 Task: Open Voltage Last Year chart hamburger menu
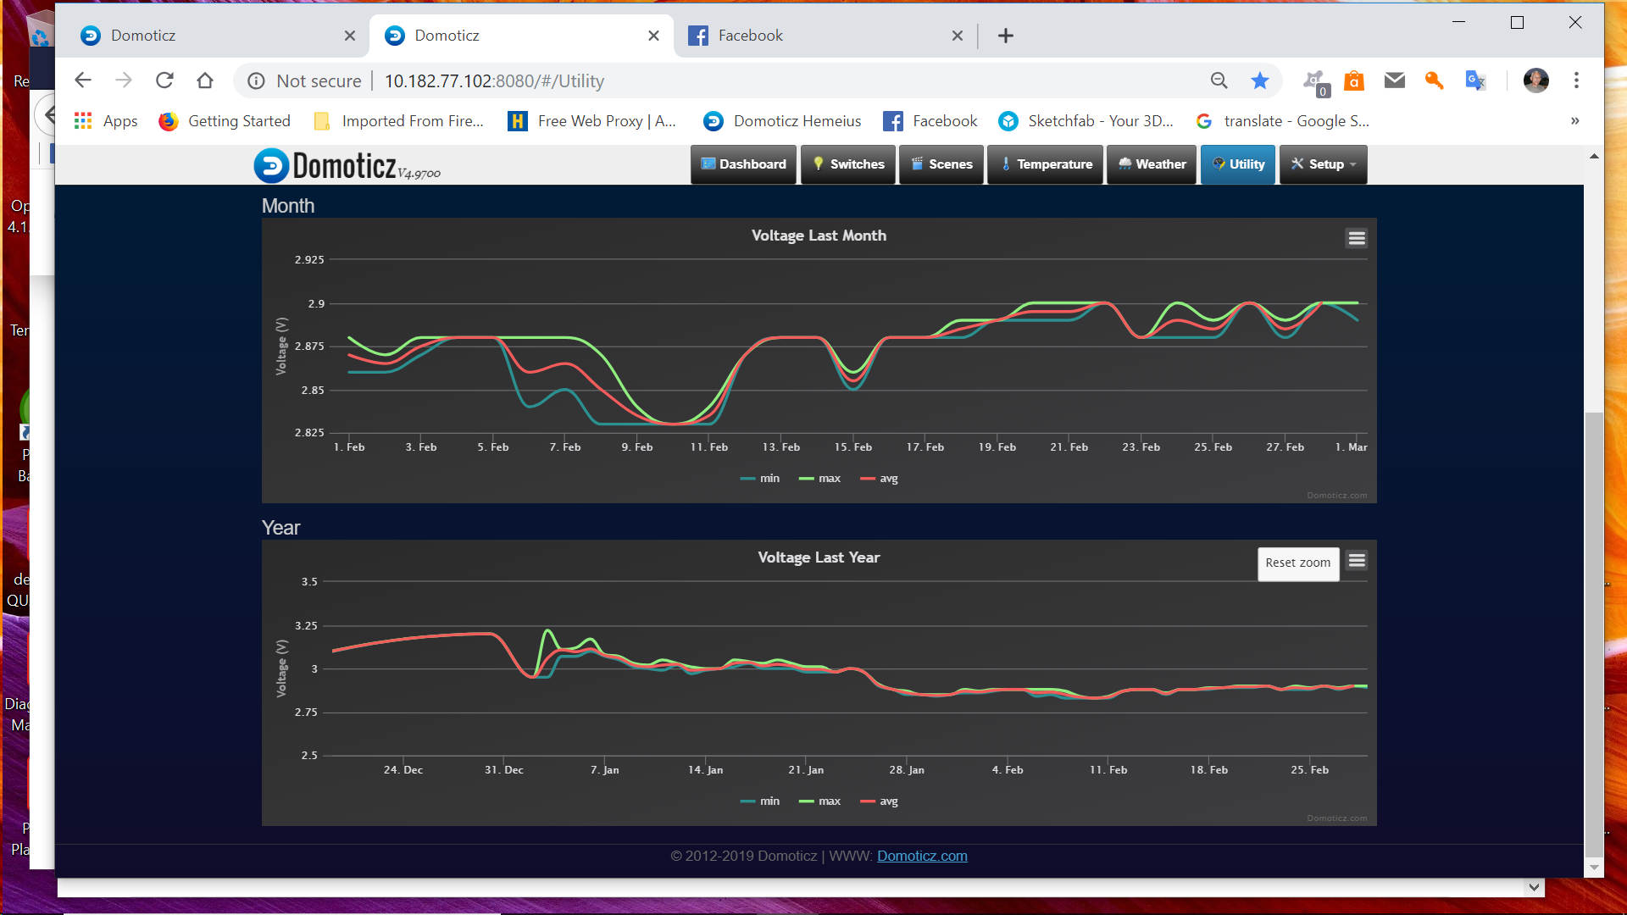click(1356, 560)
